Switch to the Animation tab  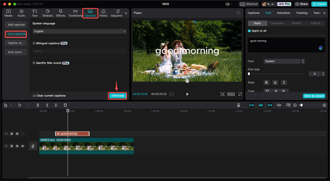[283, 13]
